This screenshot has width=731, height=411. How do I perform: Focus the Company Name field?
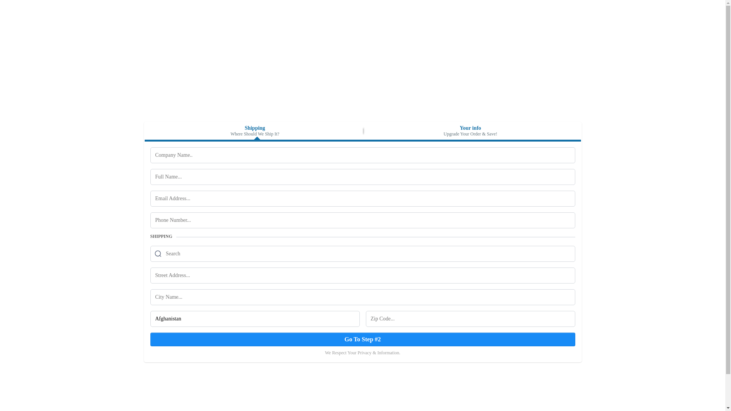click(362, 155)
